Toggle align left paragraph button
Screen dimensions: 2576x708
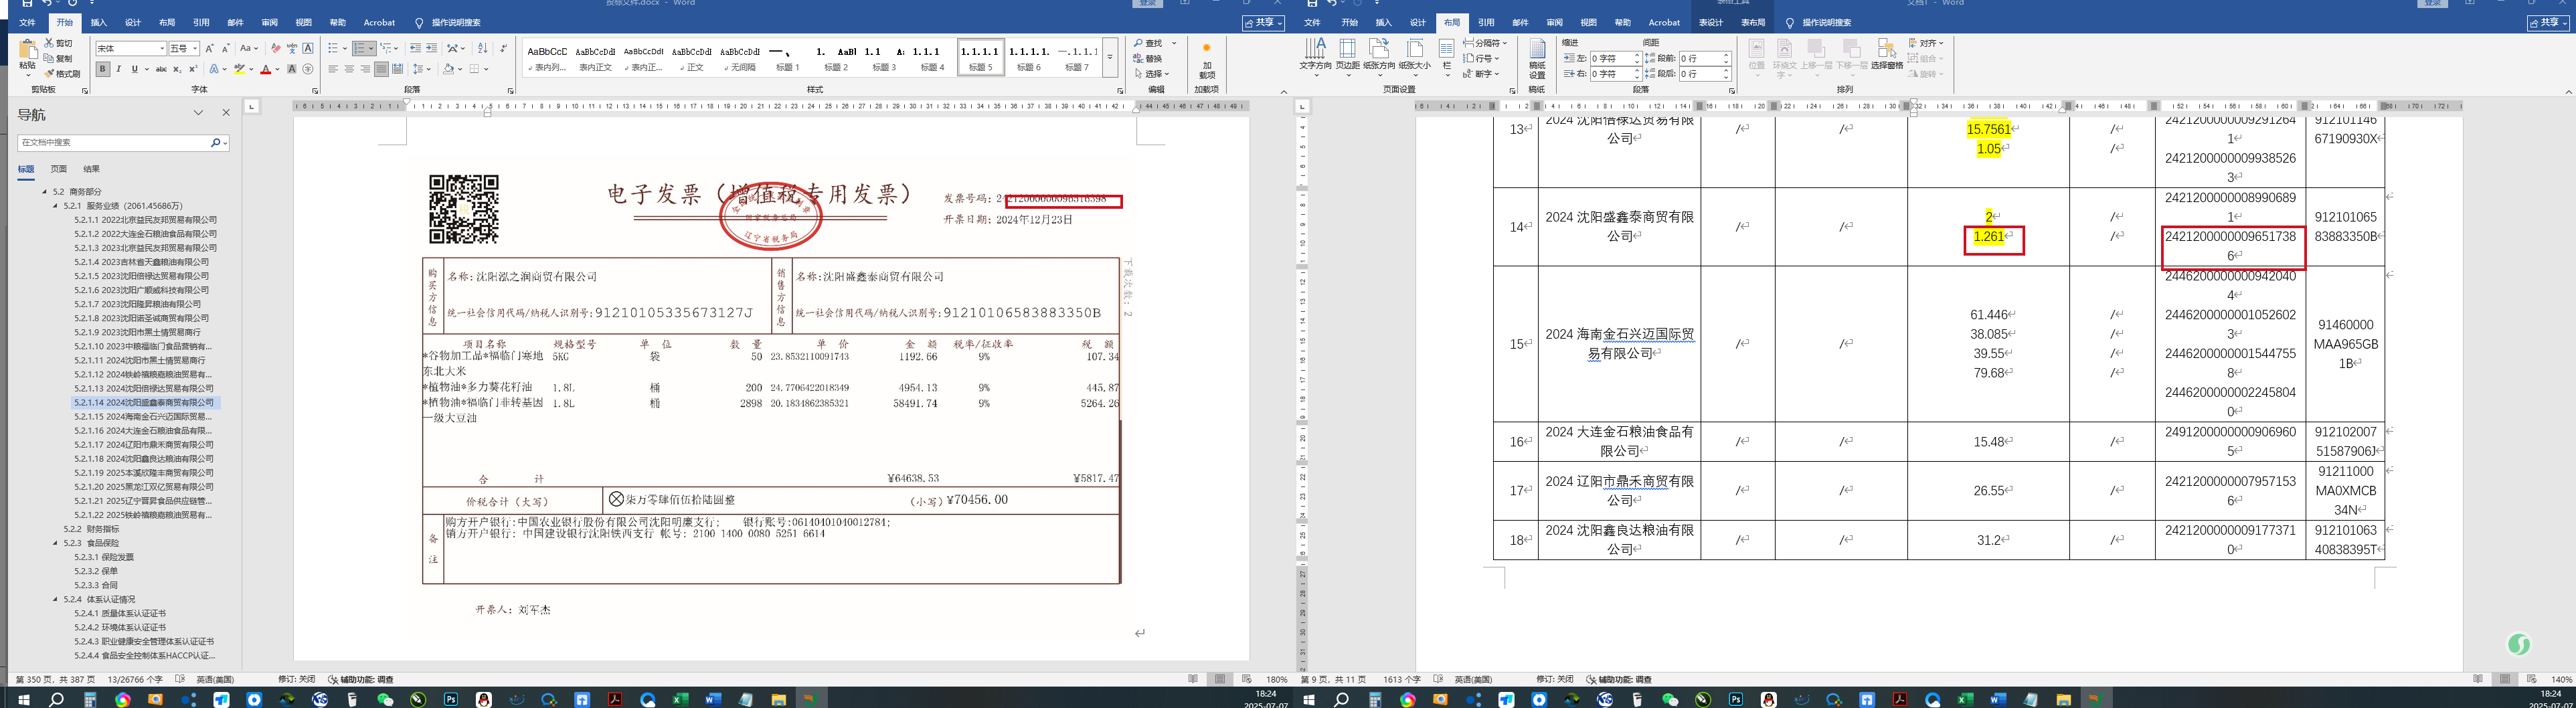[333, 70]
